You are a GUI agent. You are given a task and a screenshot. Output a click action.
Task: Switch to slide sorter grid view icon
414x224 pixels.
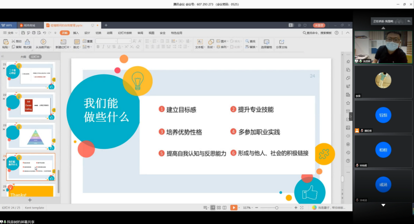click(x=219, y=208)
